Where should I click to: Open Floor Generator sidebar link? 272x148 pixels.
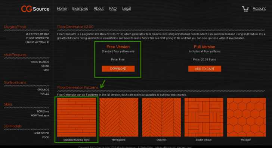coord(37,38)
